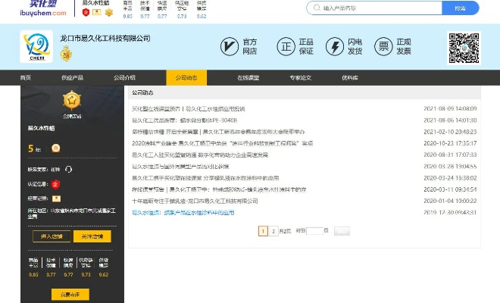
Task: Click the company CHEM logo image
Action: (x=36, y=46)
